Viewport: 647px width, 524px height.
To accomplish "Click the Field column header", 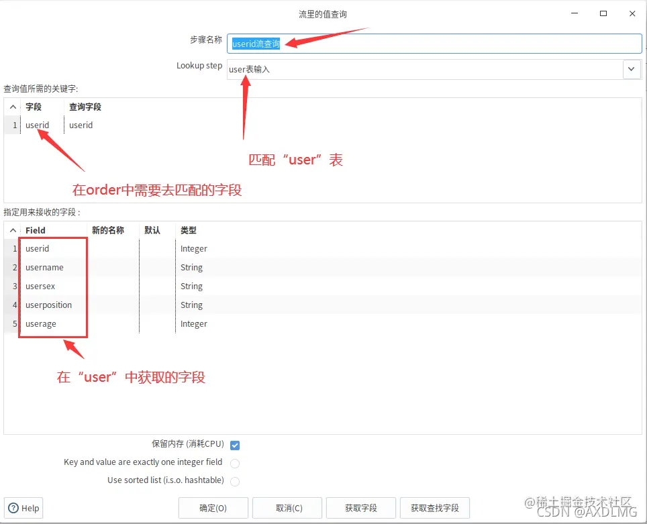I will point(53,230).
